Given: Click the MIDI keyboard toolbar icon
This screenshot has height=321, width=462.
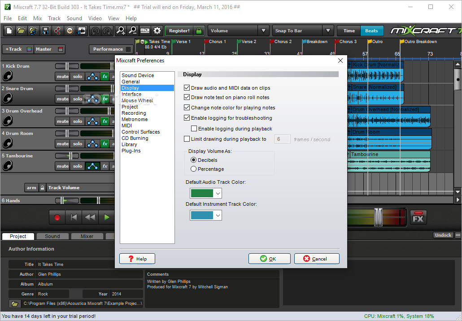Looking at the screenshot, I should [145, 30].
